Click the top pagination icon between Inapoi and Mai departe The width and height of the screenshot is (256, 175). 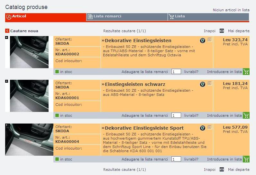[222, 31]
